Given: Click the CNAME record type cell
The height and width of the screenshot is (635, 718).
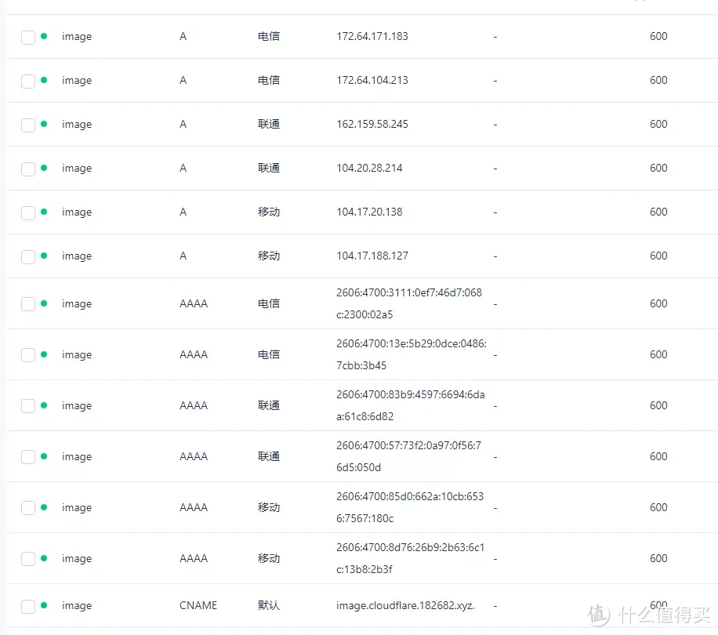Looking at the screenshot, I should 198,605.
